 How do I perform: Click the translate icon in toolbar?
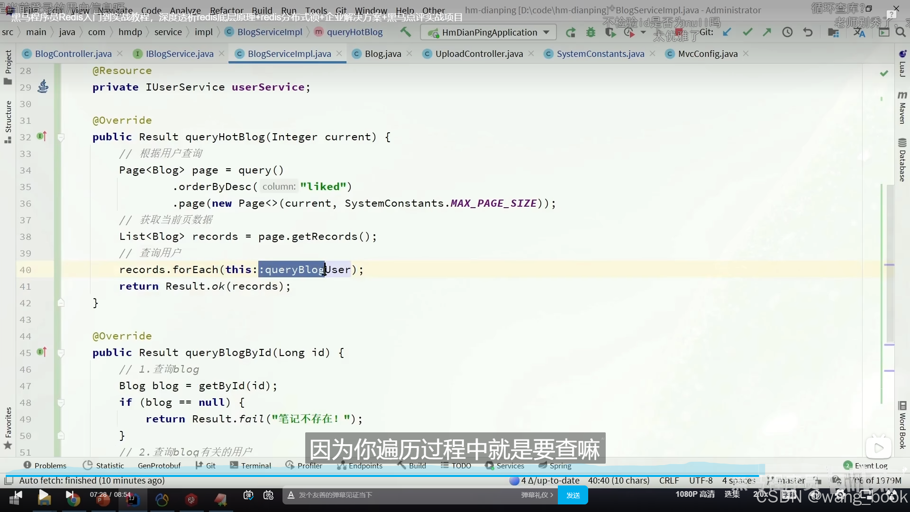pos(859,32)
